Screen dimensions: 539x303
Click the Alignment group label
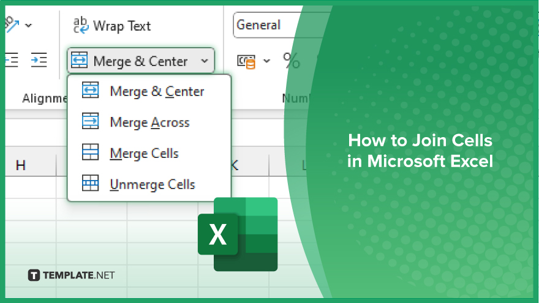coord(44,99)
